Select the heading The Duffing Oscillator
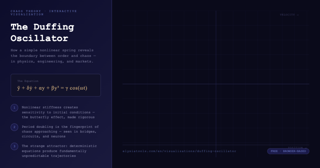Viewport: 320px width, 168px height. point(42,32)
